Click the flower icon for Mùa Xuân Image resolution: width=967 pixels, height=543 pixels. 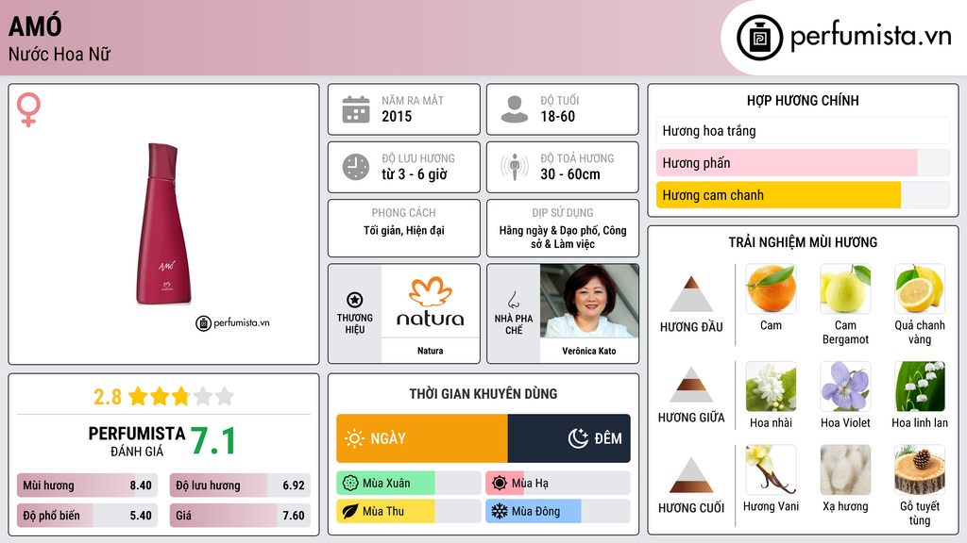coord(350,484)
